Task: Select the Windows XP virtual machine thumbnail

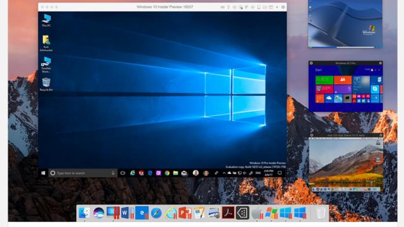Action: point(345,24)
